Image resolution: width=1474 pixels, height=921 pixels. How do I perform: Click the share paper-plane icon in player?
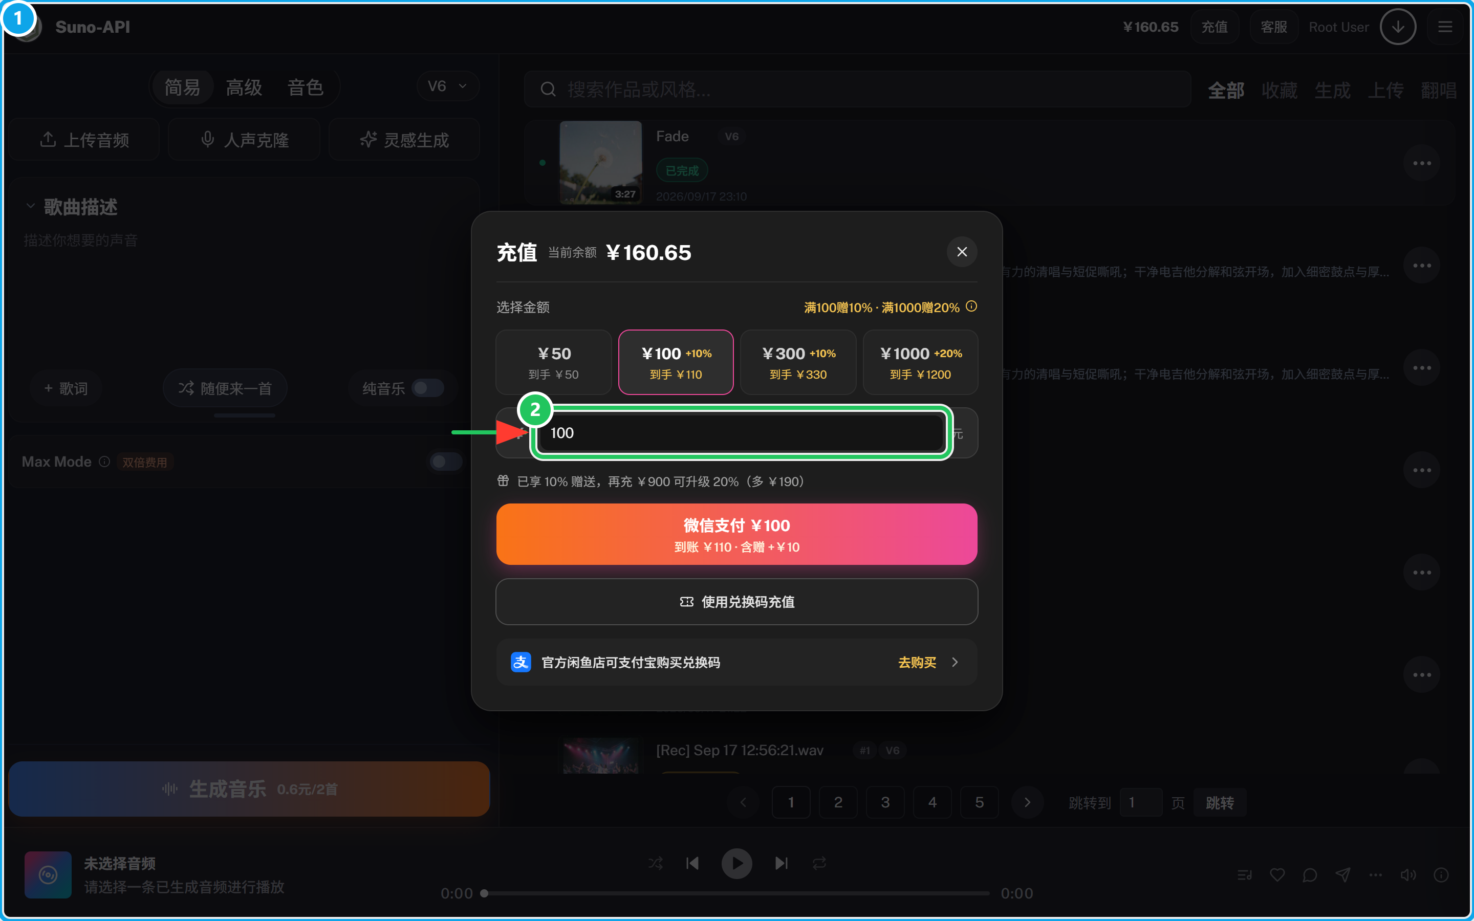pyautogui.click(x=1342, y=875)
